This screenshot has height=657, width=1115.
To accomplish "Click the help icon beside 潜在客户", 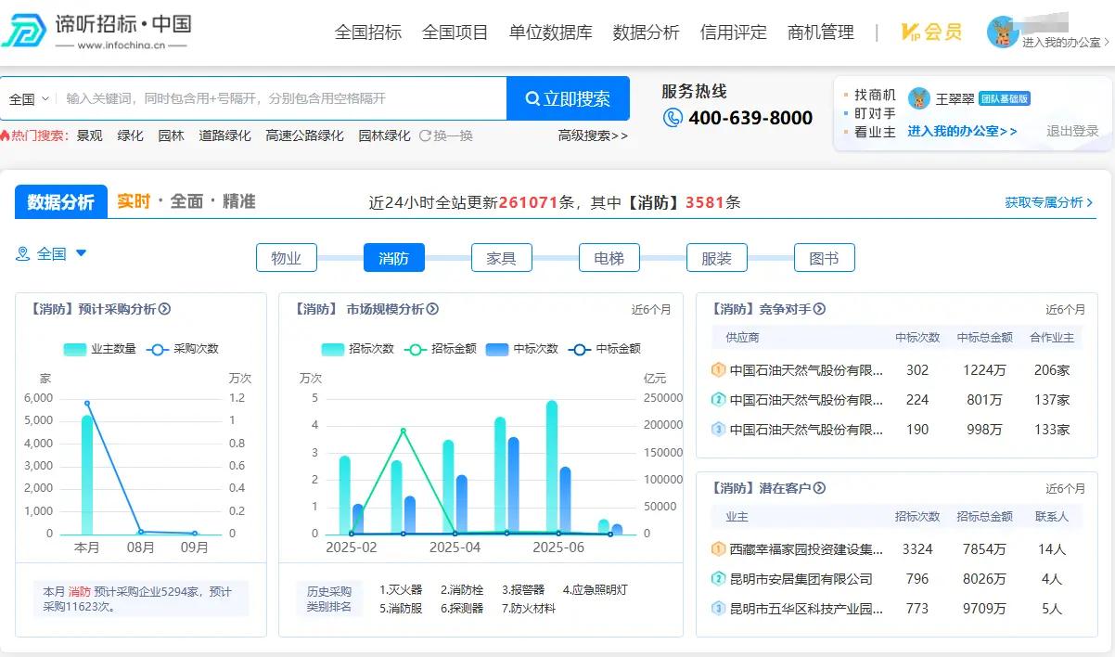I will click(819, 488).
